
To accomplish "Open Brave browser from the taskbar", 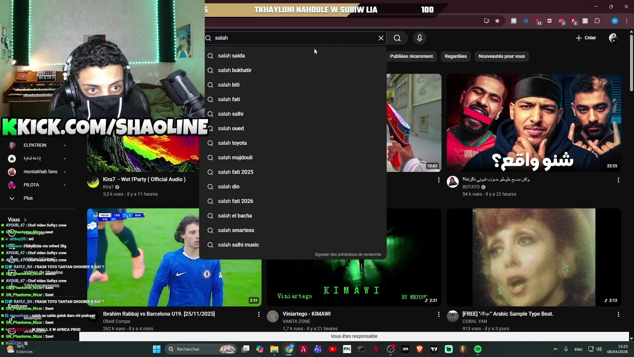I will [x=420, y=349].
